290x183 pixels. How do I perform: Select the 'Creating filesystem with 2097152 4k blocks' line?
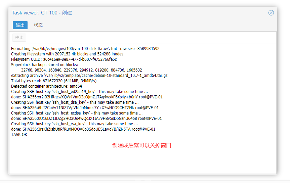pyautogui.click(x=67, y=54)
